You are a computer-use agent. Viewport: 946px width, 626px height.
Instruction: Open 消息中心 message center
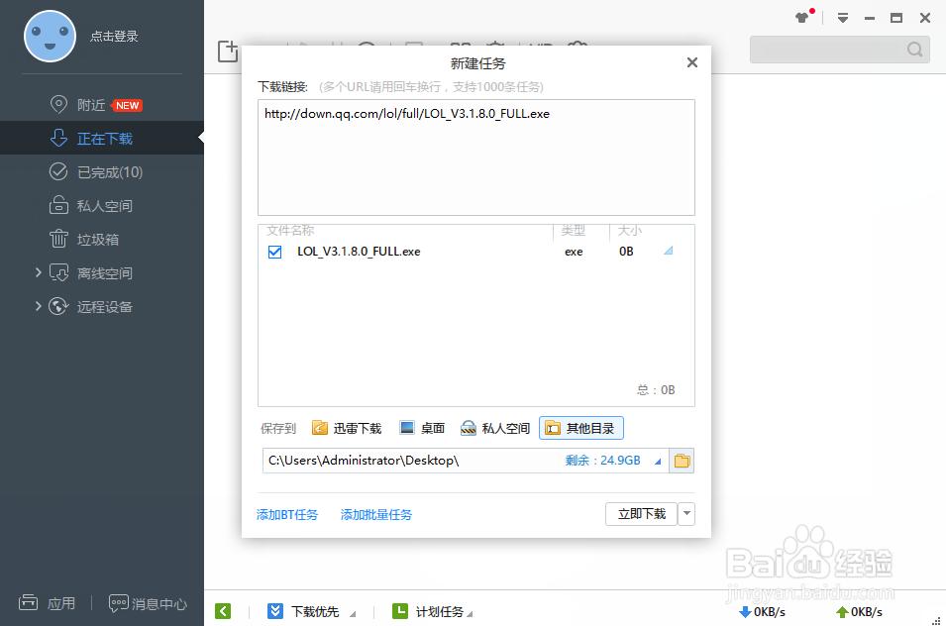(148, 603)
